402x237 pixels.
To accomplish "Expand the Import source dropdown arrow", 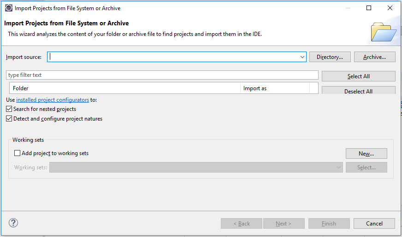I will (x=302, y=57).
